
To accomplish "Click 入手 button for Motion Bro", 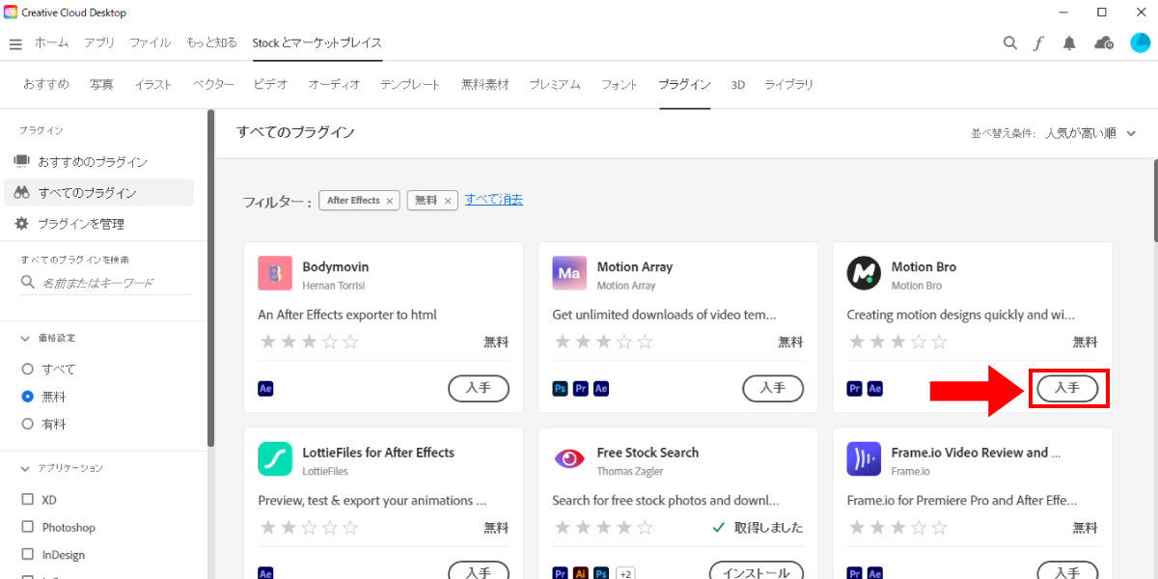I will pos(1067,388).
